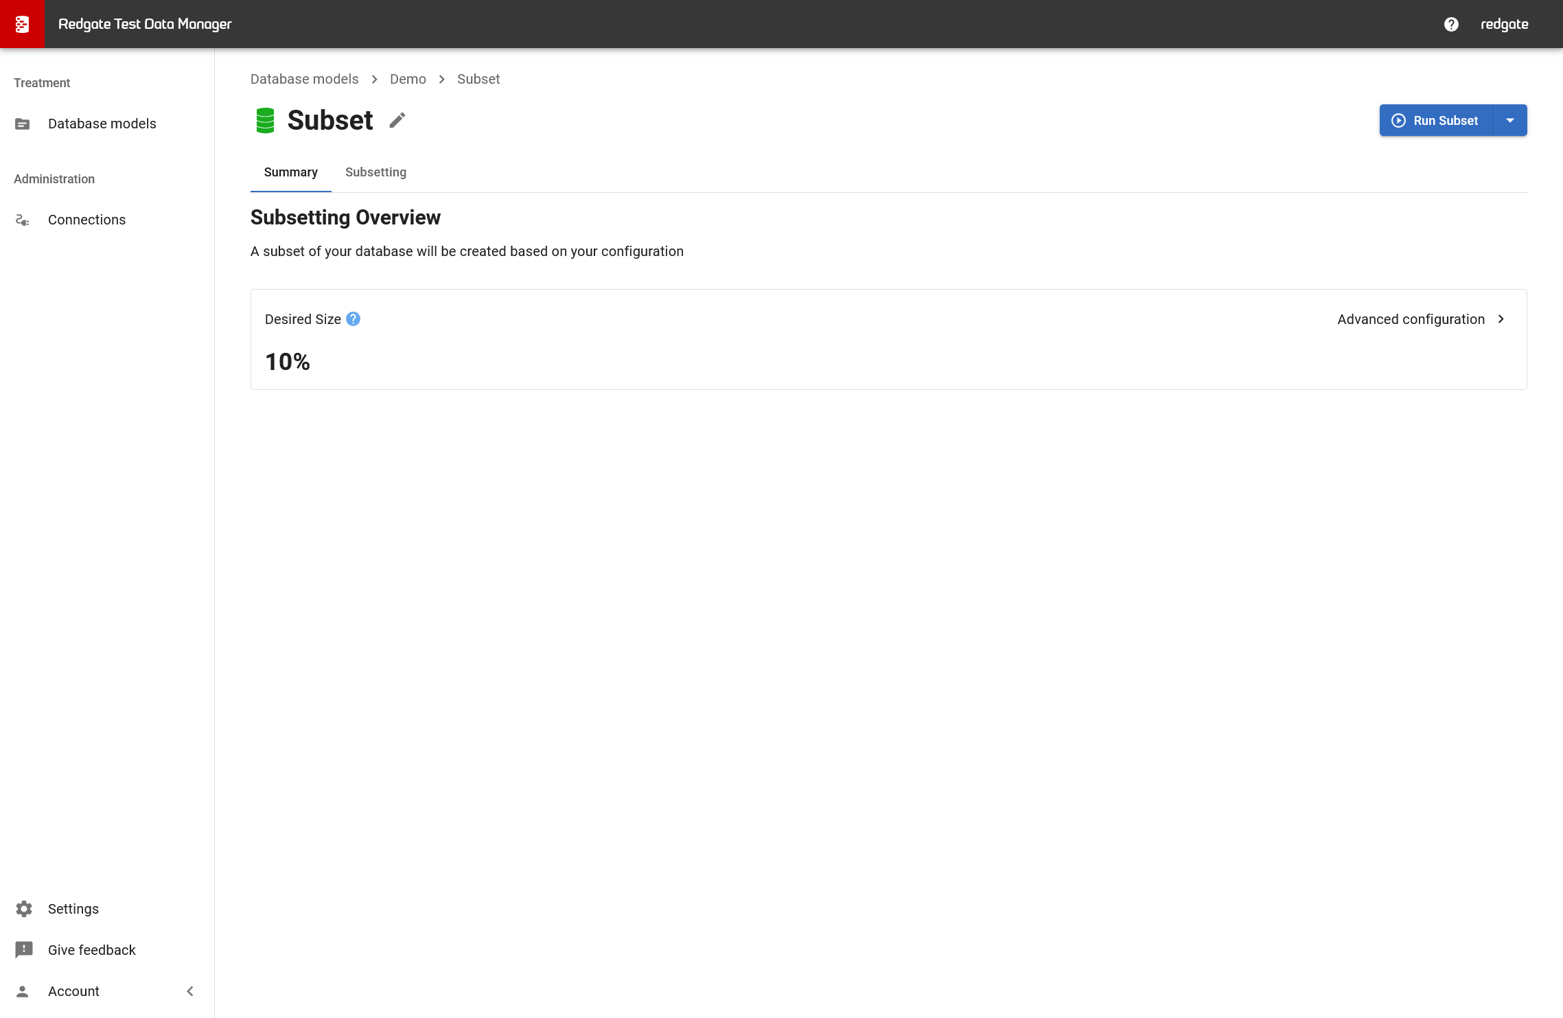This screenshot has height=1018, width=1563.
Task: Click the Account person icon
Action: tap(23, 991)
